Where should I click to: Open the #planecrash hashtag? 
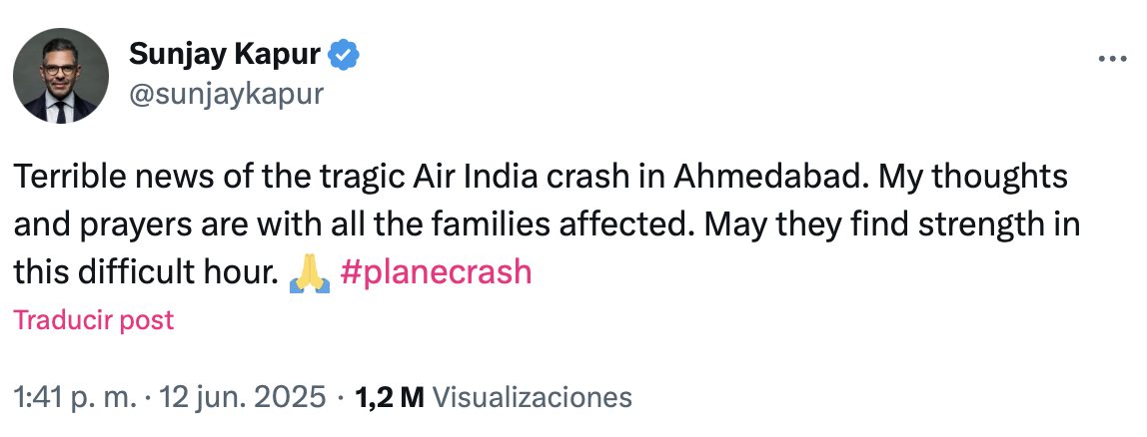tap(436, 273)
